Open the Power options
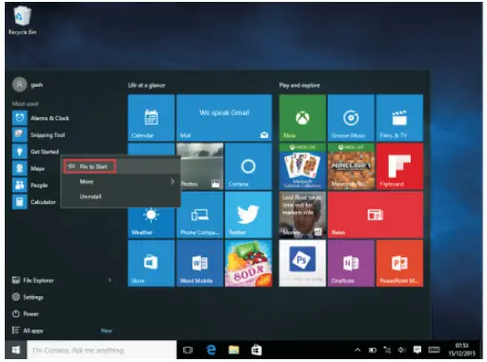This screenshot has height=362, width=487. 26,314
